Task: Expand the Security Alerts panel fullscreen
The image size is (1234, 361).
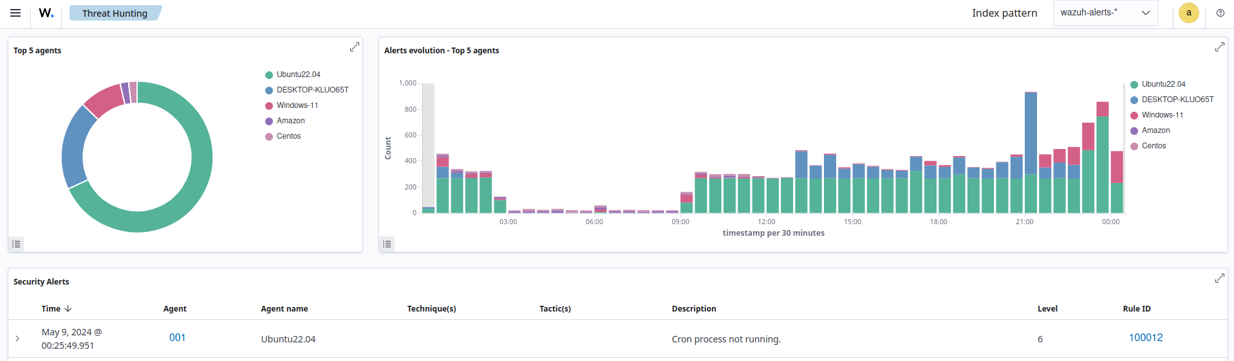Action: pos(1219,278)
